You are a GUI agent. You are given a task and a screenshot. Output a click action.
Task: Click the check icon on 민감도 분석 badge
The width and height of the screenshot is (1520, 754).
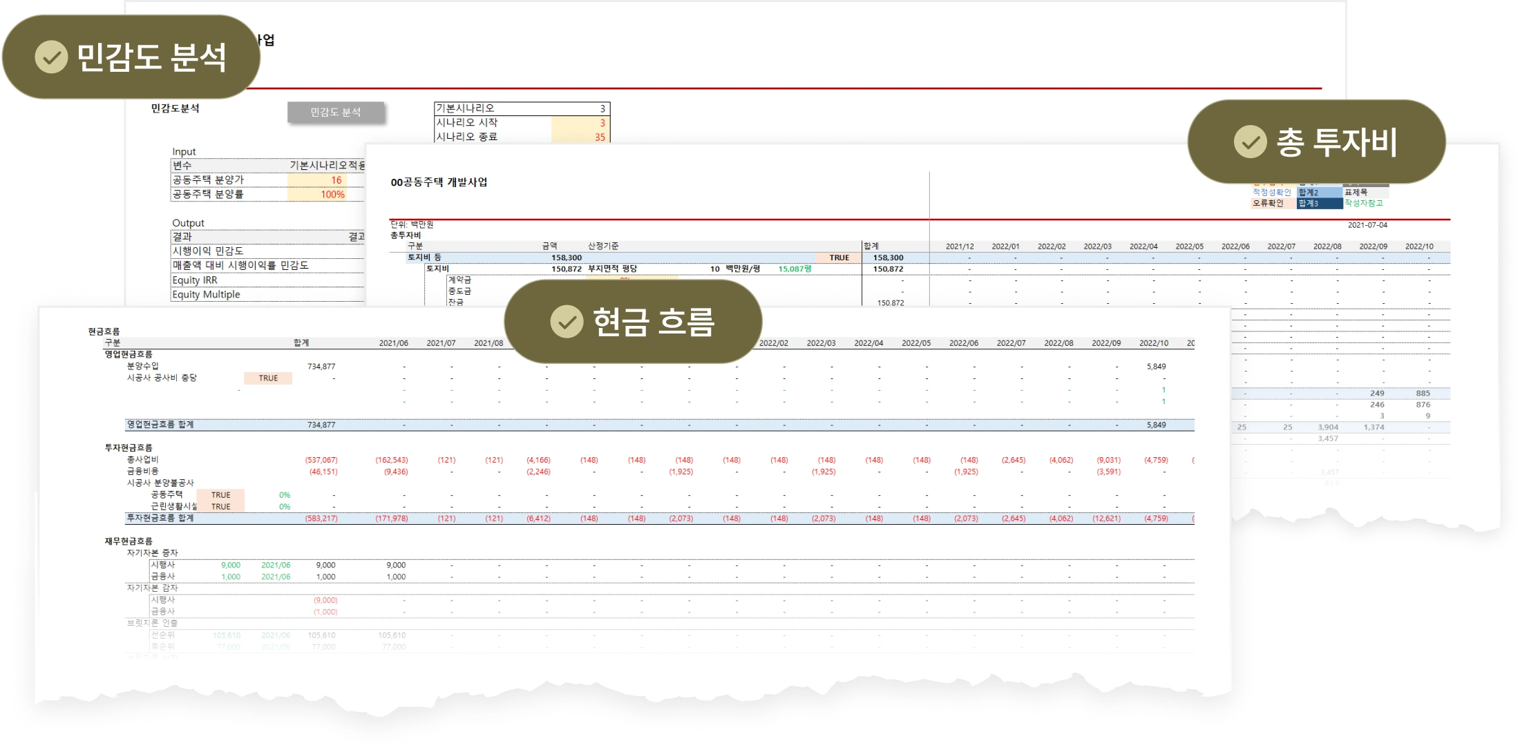tap(51, 57)
